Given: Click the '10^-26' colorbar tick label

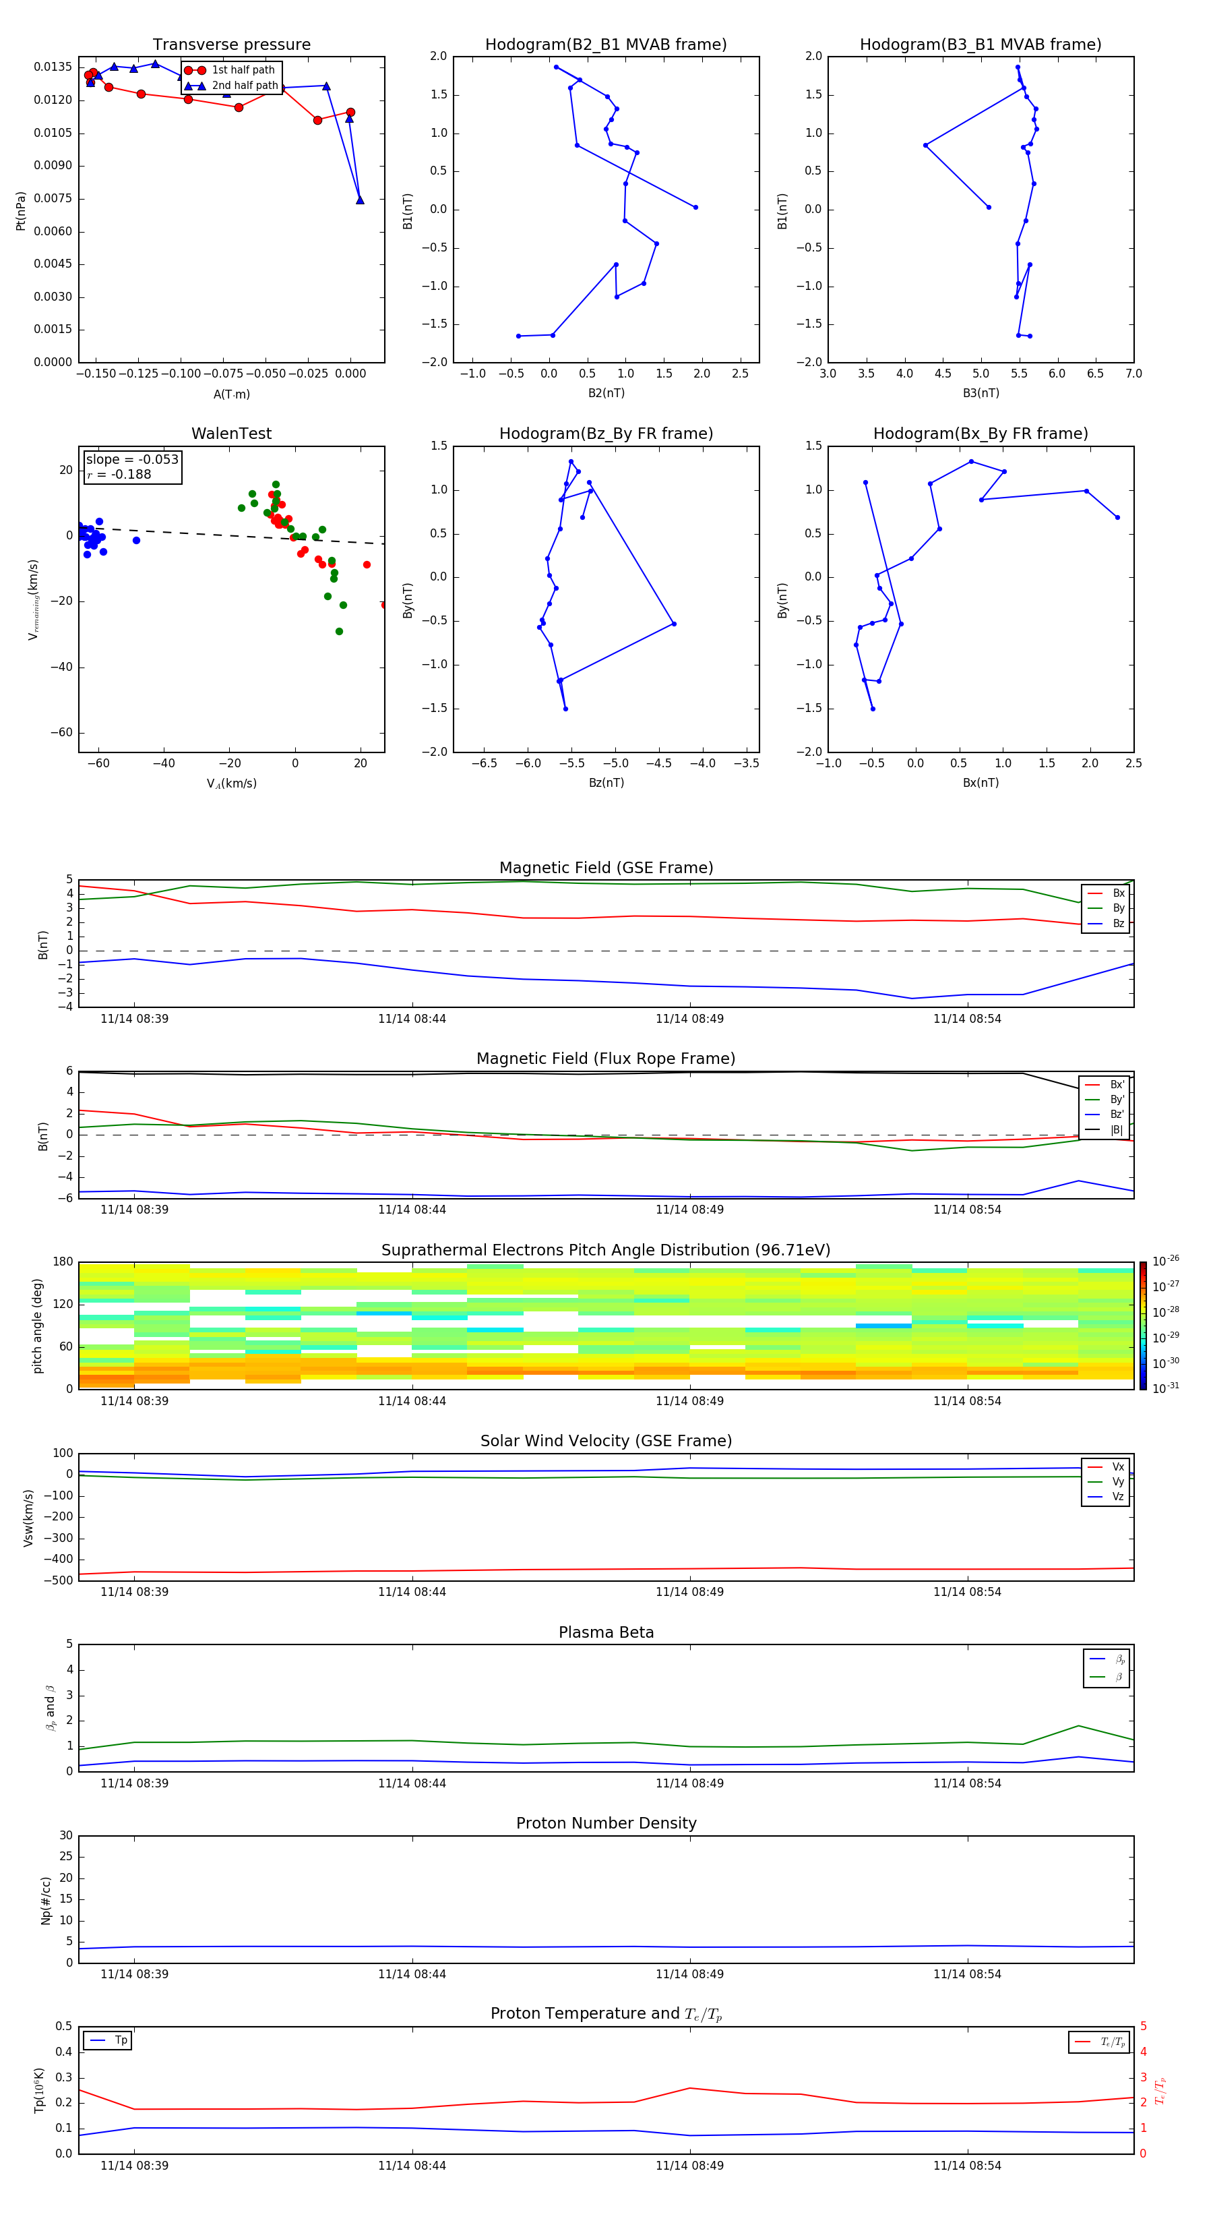Looking at the screenshot, I should [x=1166, y=1261].
